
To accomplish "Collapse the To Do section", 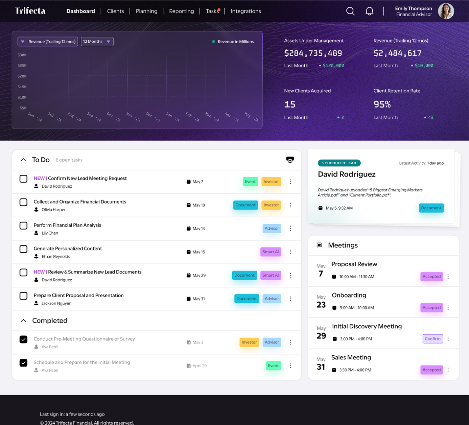I will (23, 160).
